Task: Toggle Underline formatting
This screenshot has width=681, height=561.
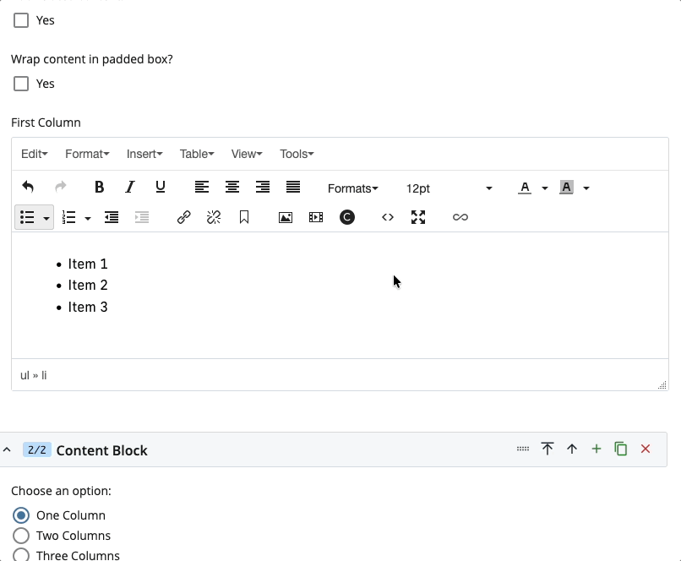Action: 161,188
